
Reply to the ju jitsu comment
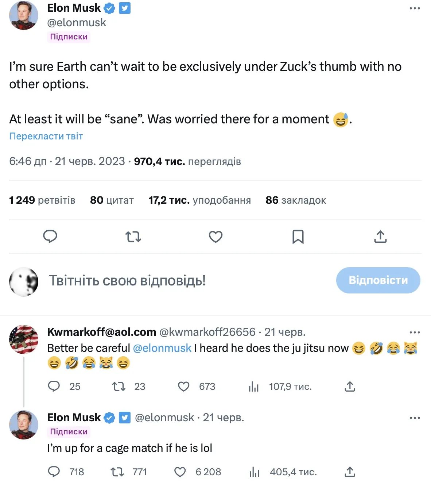[54, 387]
